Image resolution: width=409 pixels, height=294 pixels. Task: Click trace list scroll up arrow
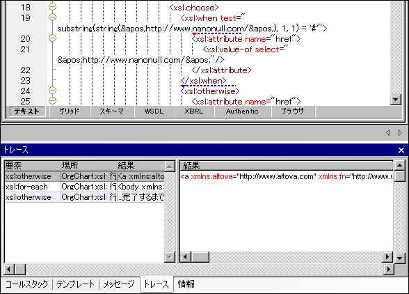(170, 166)
